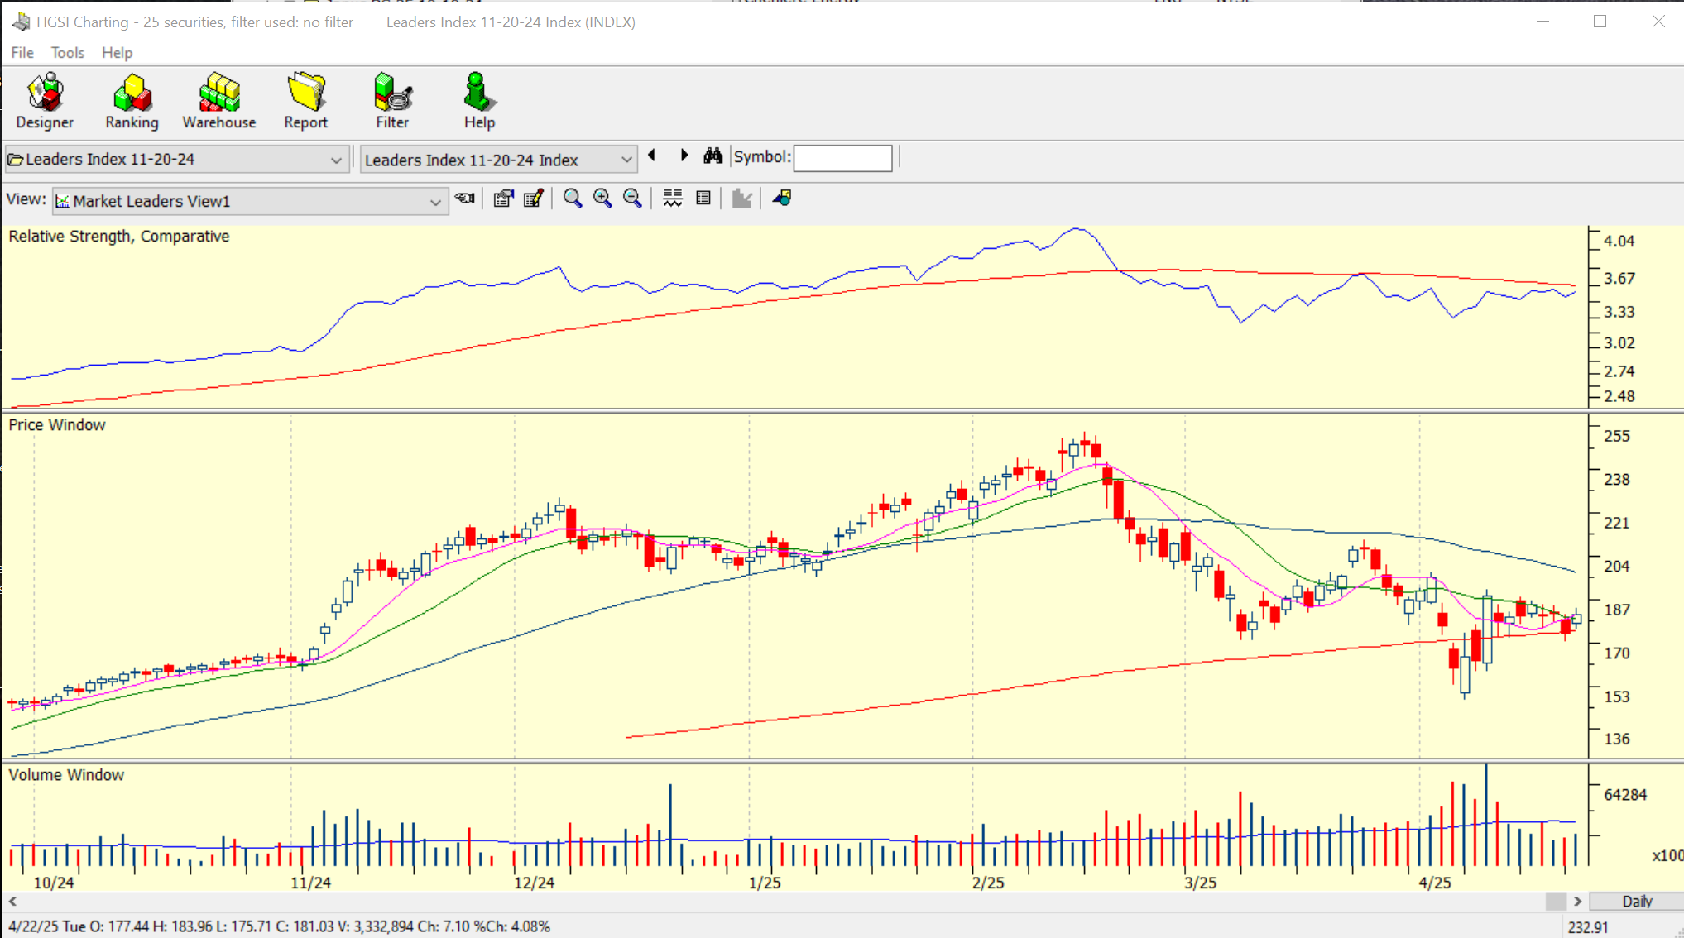Zoom in on the chart

click(602, 199)
